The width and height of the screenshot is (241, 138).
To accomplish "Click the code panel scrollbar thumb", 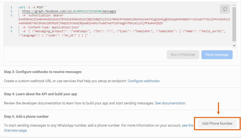I will [x=234, y=24].
